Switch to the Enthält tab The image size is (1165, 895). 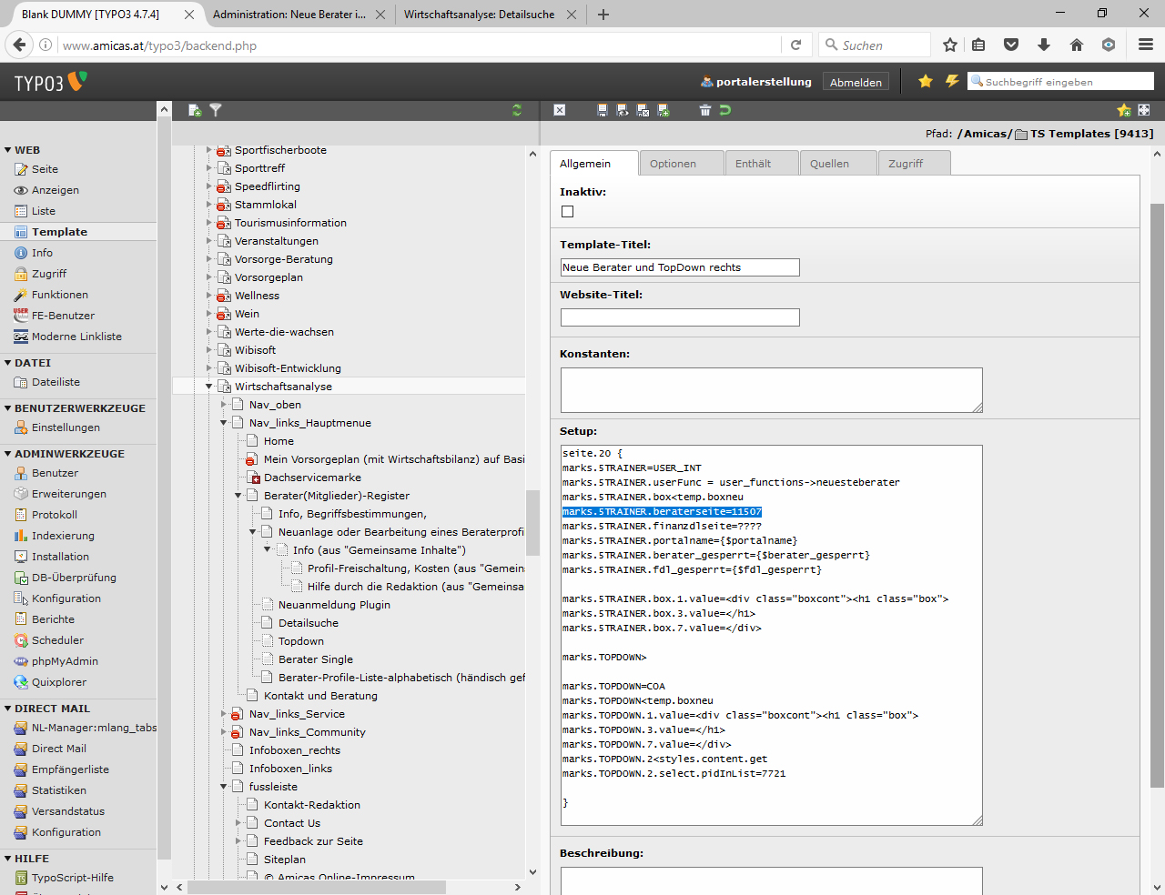pyautogui.click(x=762, y=164)
